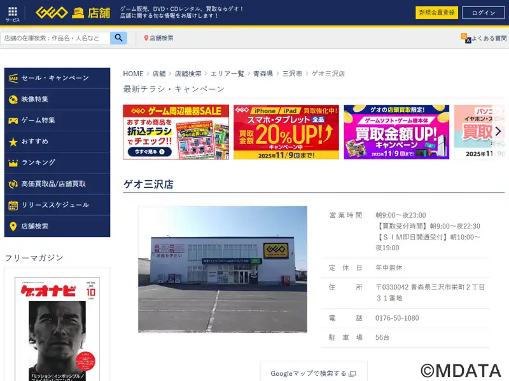
Task: Select ランキング in sidebar
Action: coord(57,163)
